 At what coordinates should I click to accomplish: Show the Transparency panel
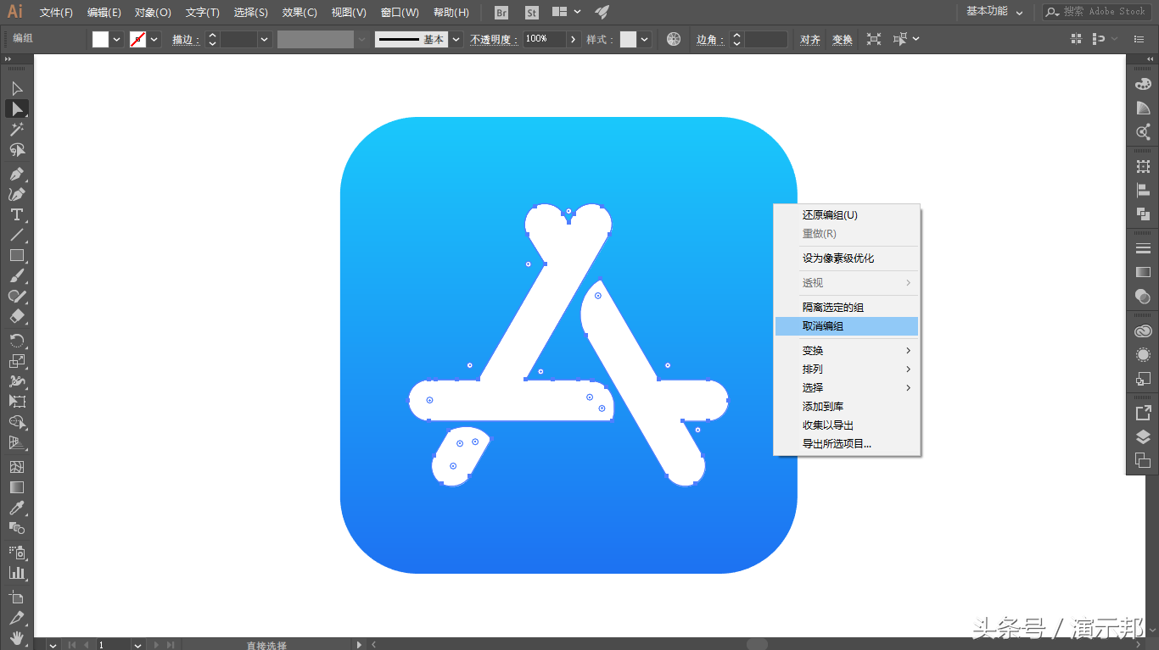tap(1143, 297)
